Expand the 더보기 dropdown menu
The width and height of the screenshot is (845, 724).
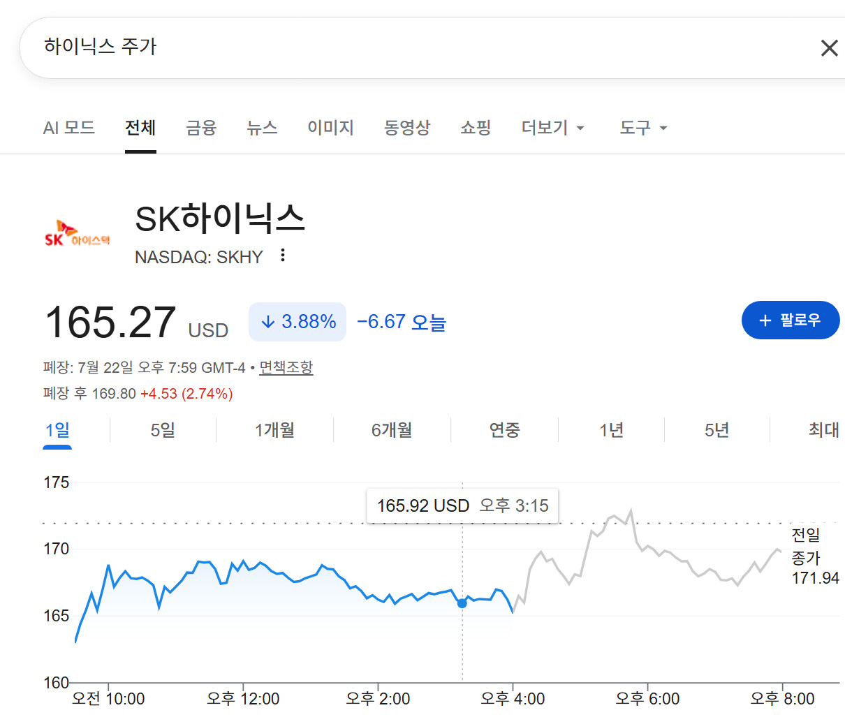[x=553, y=128]
